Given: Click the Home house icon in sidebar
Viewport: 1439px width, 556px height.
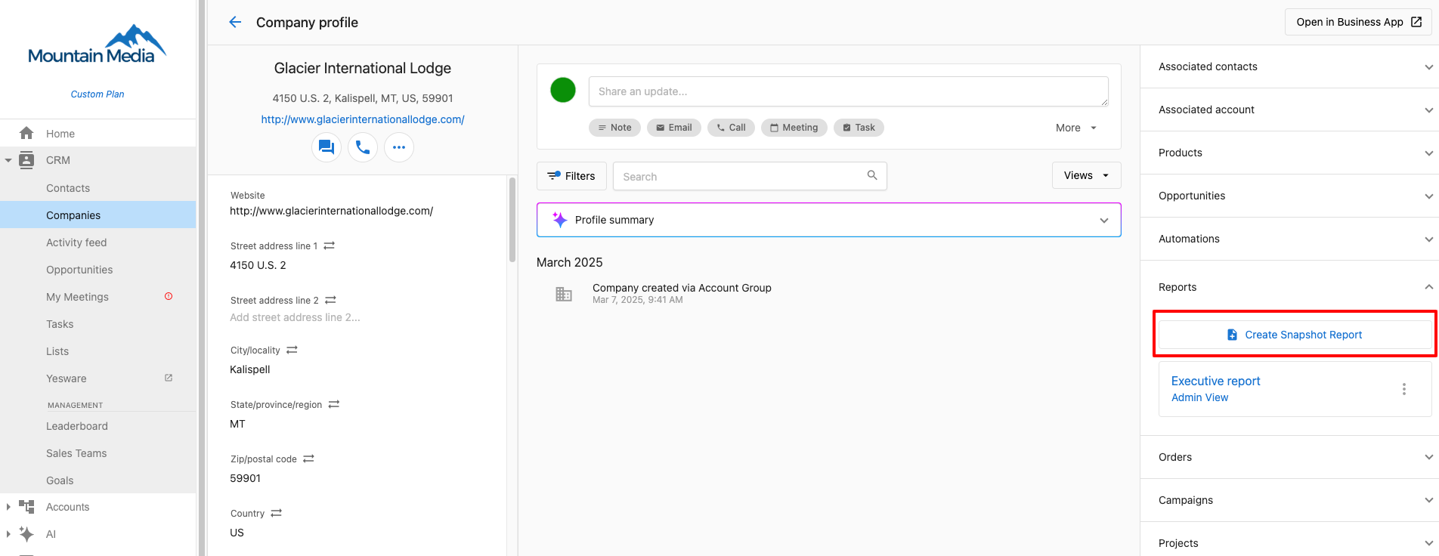Looking at the screenshot, I should [26, 133].
